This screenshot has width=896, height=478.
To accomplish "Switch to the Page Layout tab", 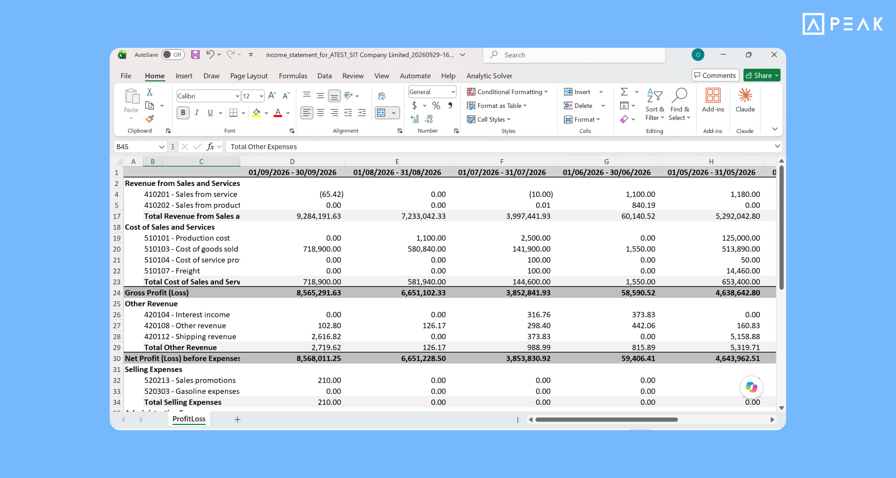I will (x=249, y=76).
